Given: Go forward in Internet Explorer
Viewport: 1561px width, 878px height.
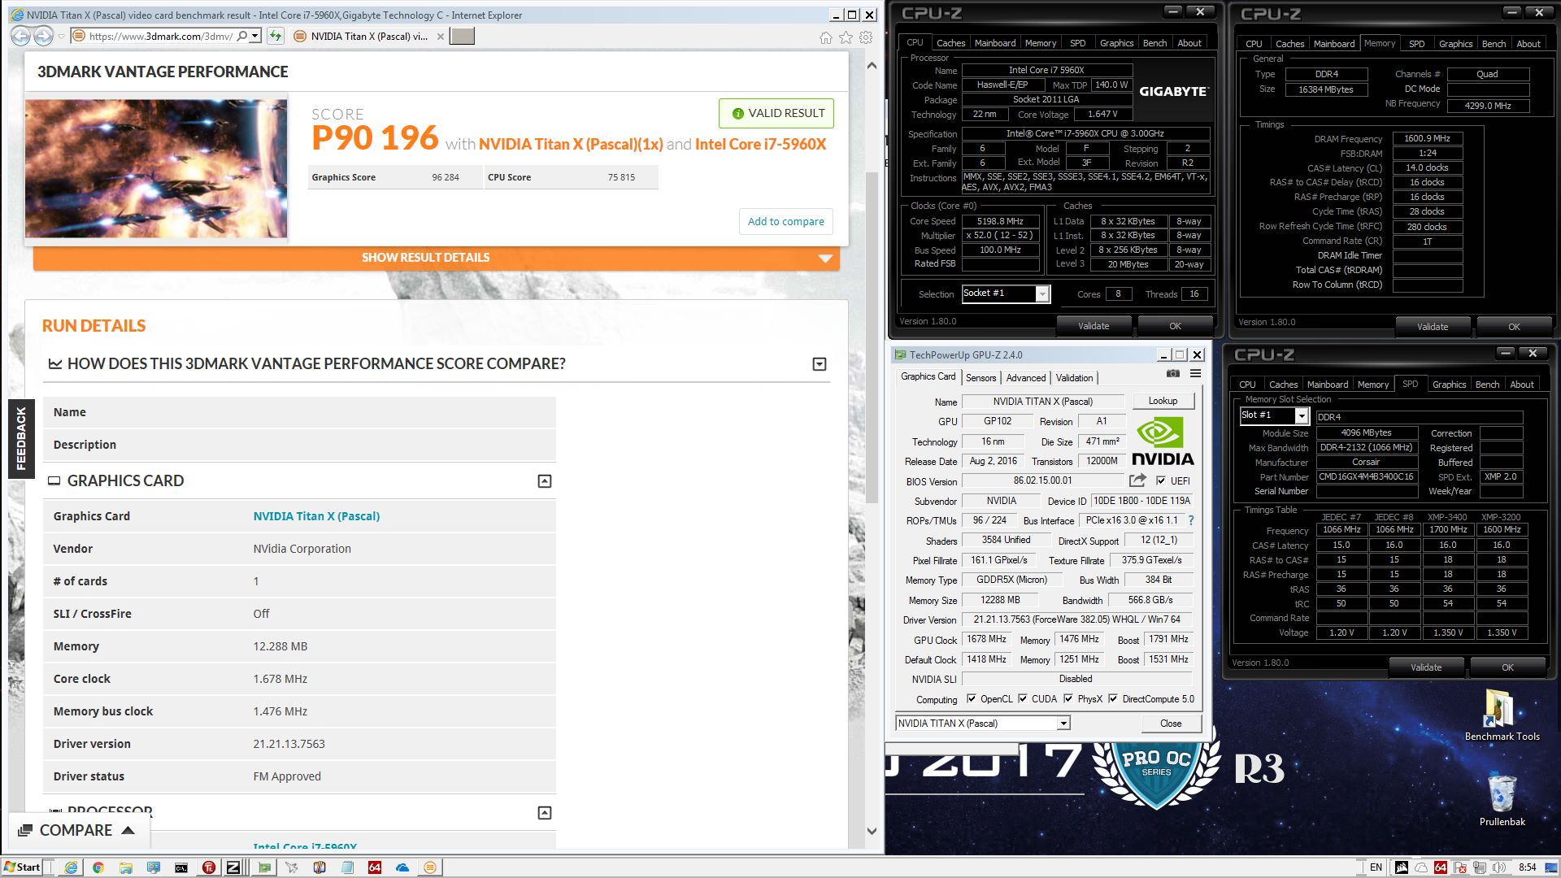Looking at the screenshot, I should [44, 36].
